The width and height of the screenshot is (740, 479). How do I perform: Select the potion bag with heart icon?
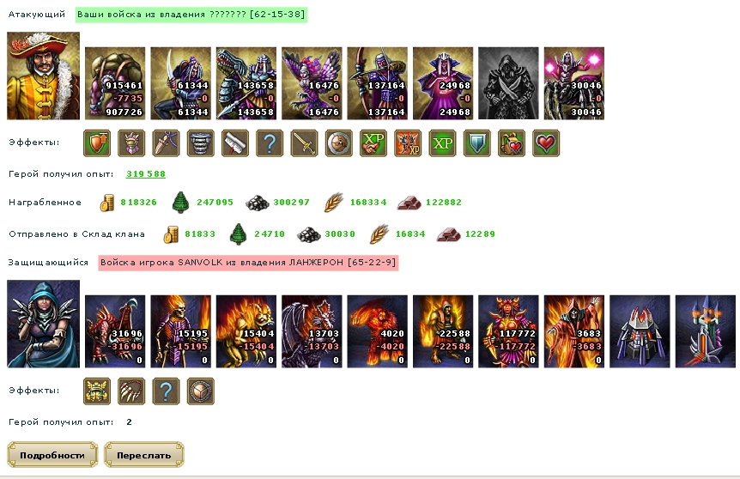point(512,143)
